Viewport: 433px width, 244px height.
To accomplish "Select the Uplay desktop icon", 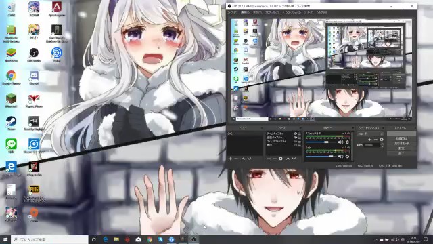I will (x=57, y=54).
